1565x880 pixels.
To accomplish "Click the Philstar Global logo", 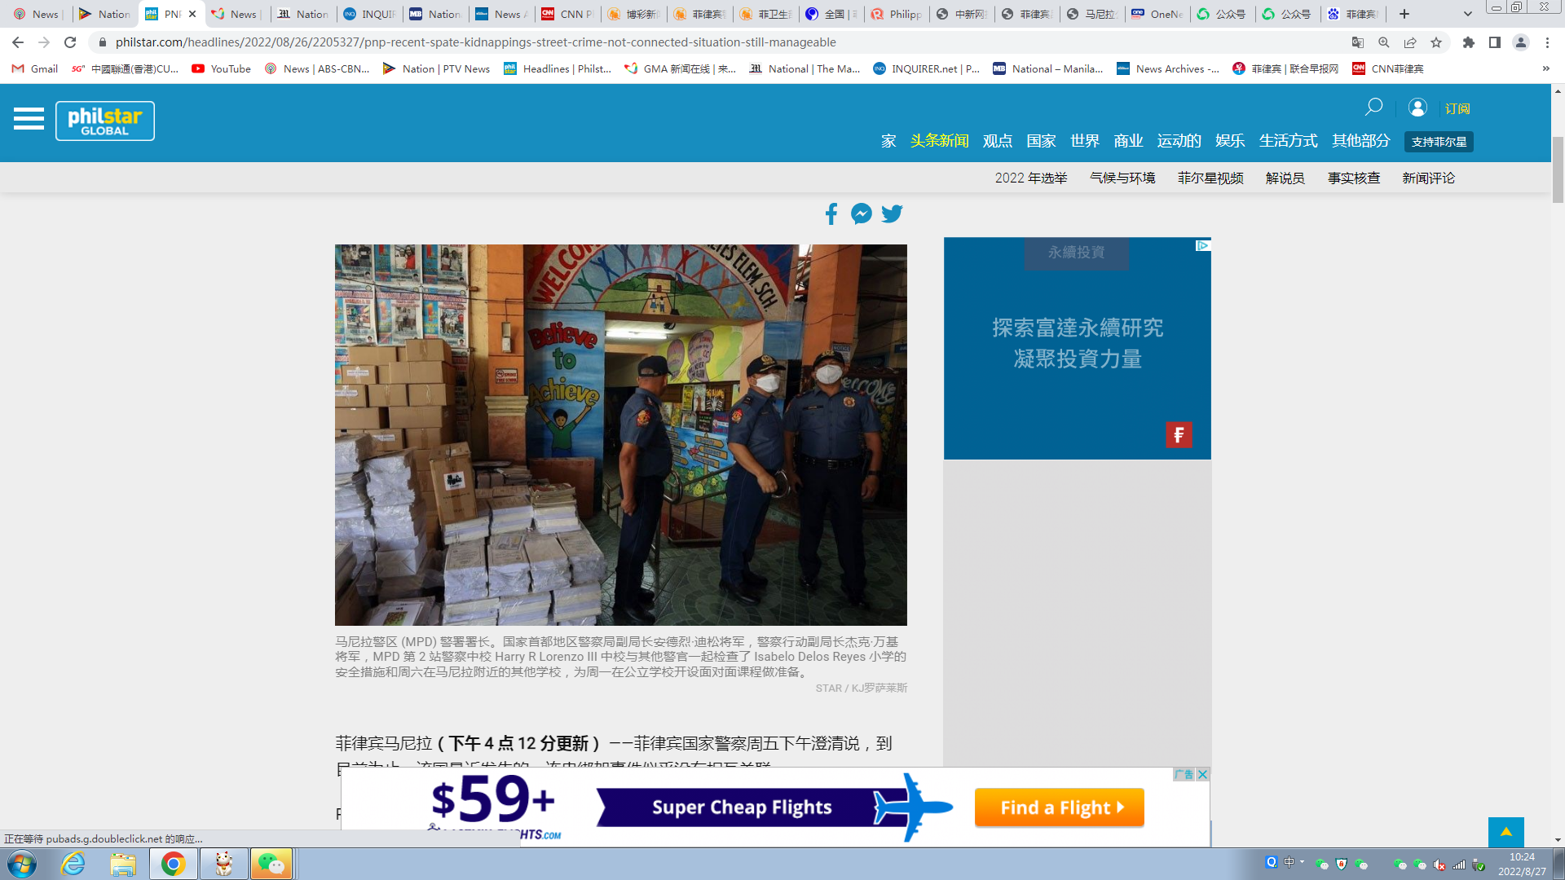I will point(105,121).
